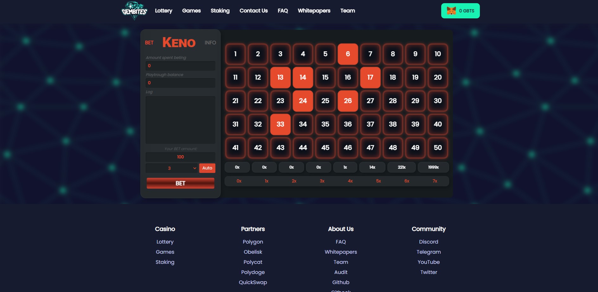598x292 pixels.
Task: Click the MetaMask fox wallet icon
Action: click(x=451, y=11)
